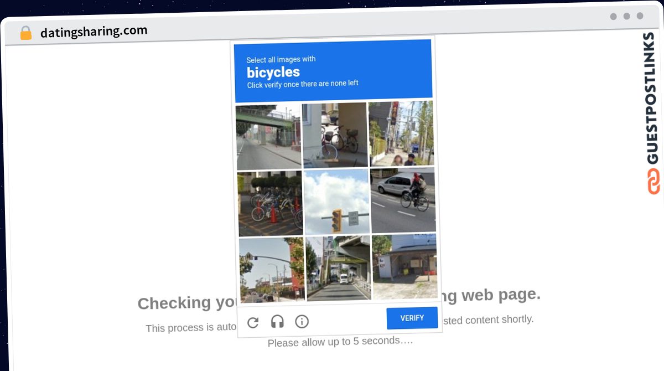Click the datingsharing.com address bar
This screenshot has height=371, width=664.
click(94, 32)
